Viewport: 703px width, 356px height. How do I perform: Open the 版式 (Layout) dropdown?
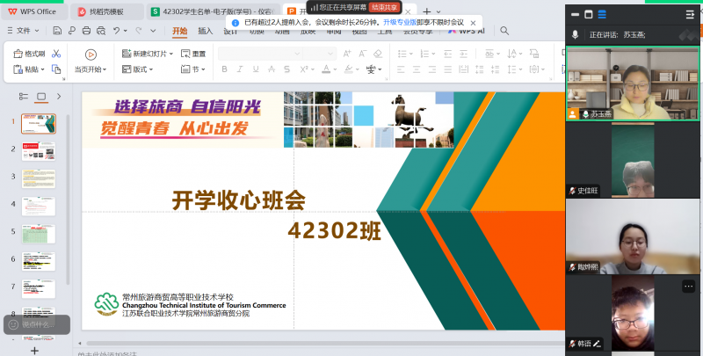pos(139,69)
